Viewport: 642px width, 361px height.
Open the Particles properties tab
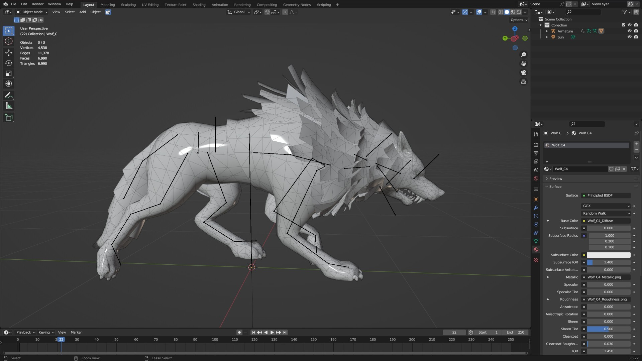tap(536, 216)
